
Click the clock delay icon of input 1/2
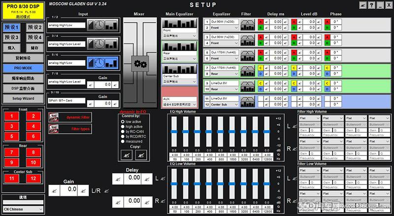coord(100,25)
